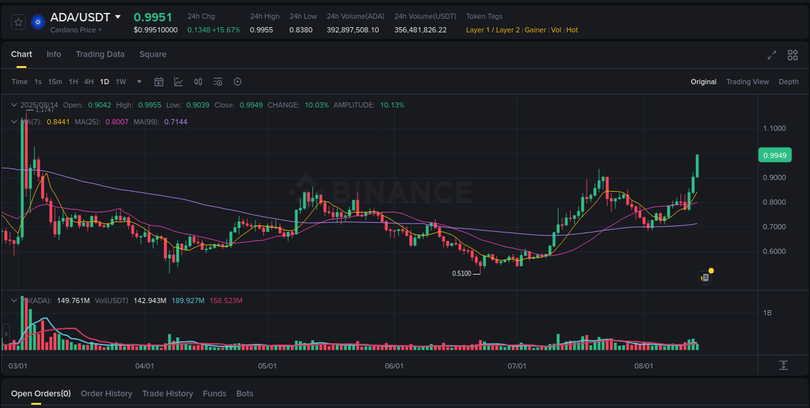This screenshot has height=408, width=810.
Task: Select the 1W timeframe
Action: coord(121,82)
